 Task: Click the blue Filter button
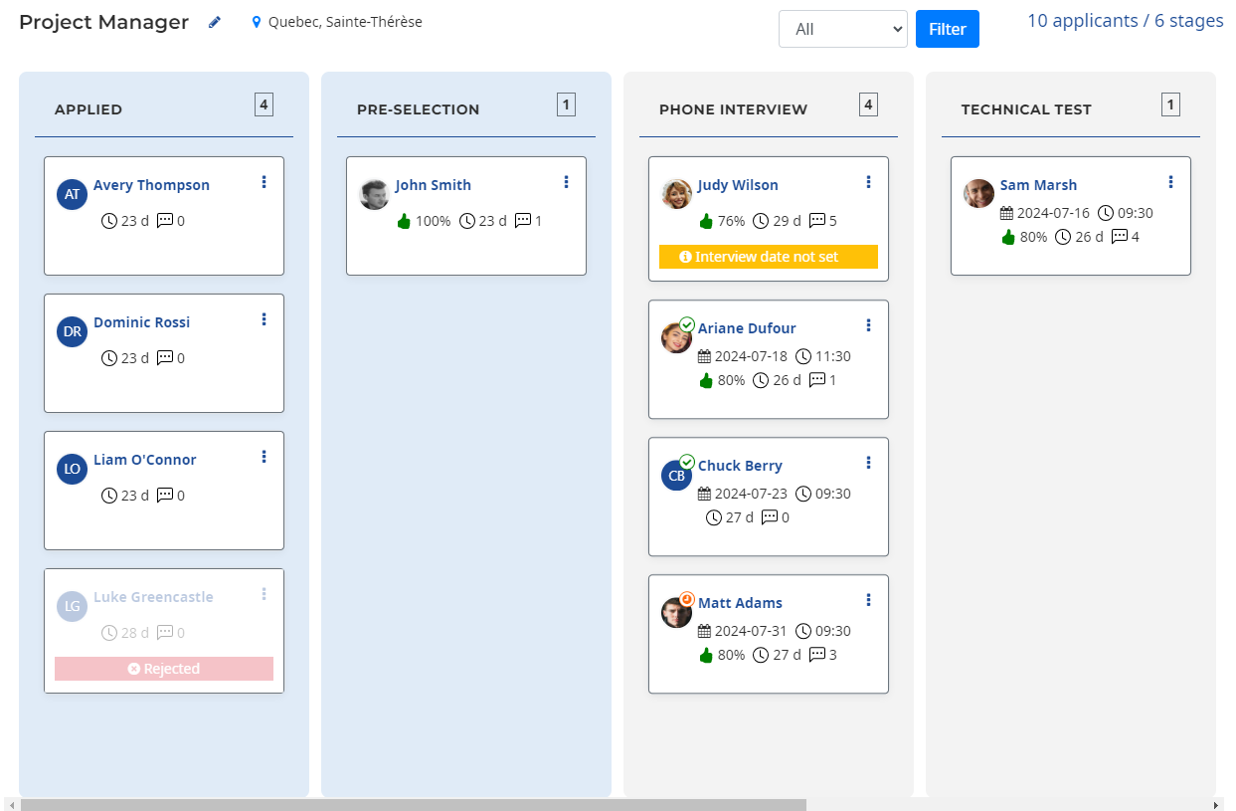(x=948, y=29)
